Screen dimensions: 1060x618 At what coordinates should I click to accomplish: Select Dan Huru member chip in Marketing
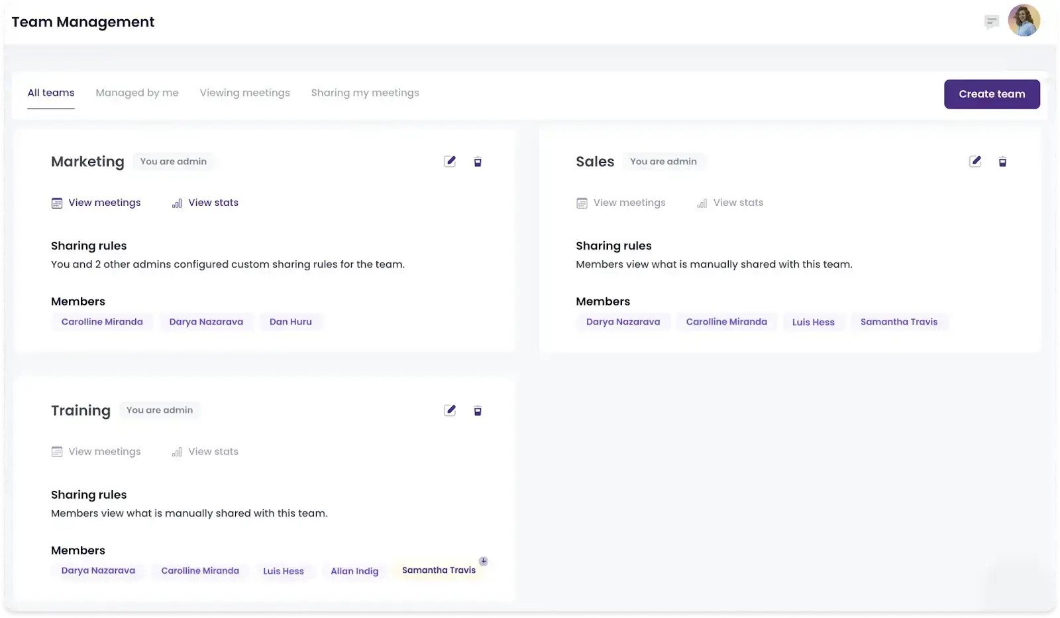[290, 322]
